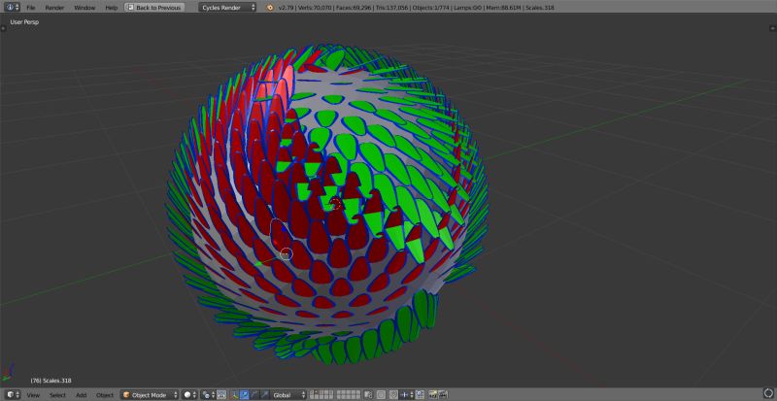Click the OpenGL render image icon
This screenshot has height=401, width=777.
(x=433, y=394)
